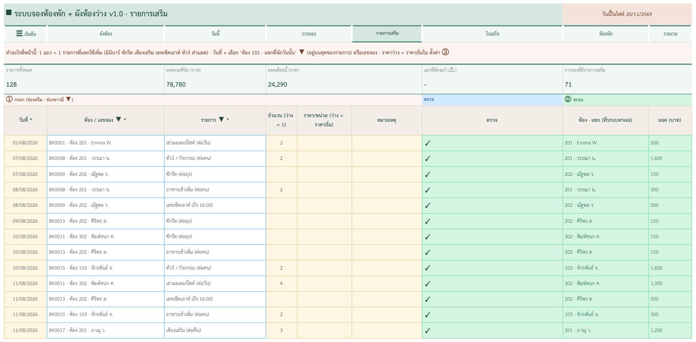The image size is (696, 342).
Task: Click the hamburger icon beside เริ่มต้น
Action: pos(19,33)
